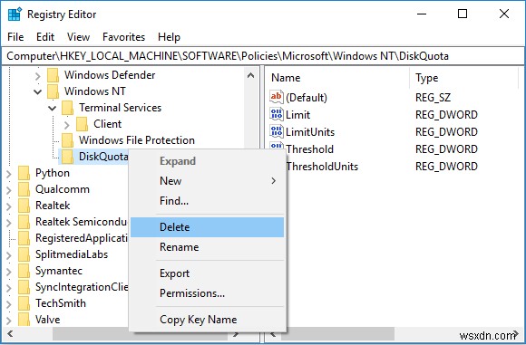Expand the SplitmediaLabs key
This screenshot has height=345, width=526.
pos(9,255)
